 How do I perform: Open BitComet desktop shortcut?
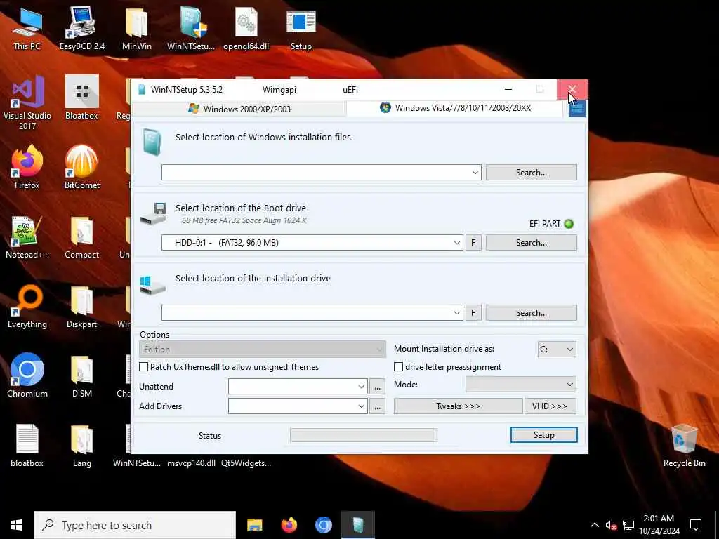pyautogui.click(x=81, y=167)
